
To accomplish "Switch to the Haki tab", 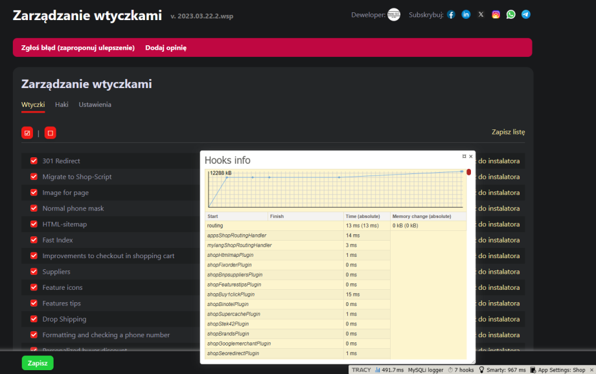I will pos(62,104).
